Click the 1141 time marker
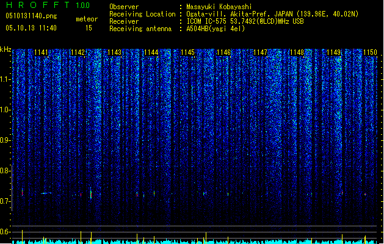This screenshot has height=244, width=384. pos(41,52)
